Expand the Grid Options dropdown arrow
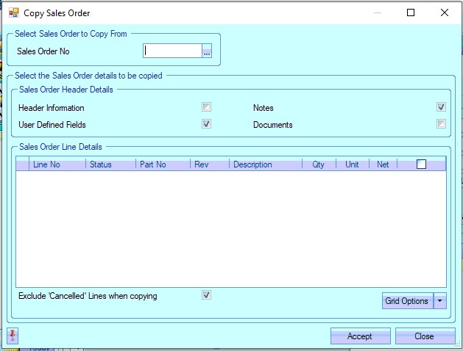The width and height of the screenshot is (463, 351). click(440, 300)
